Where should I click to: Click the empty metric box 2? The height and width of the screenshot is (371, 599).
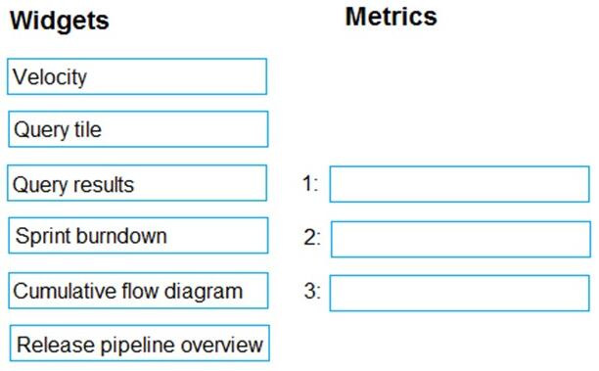[461, 239]
